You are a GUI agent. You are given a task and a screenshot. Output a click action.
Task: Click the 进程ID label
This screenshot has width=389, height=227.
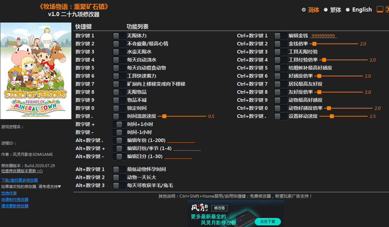9,143
